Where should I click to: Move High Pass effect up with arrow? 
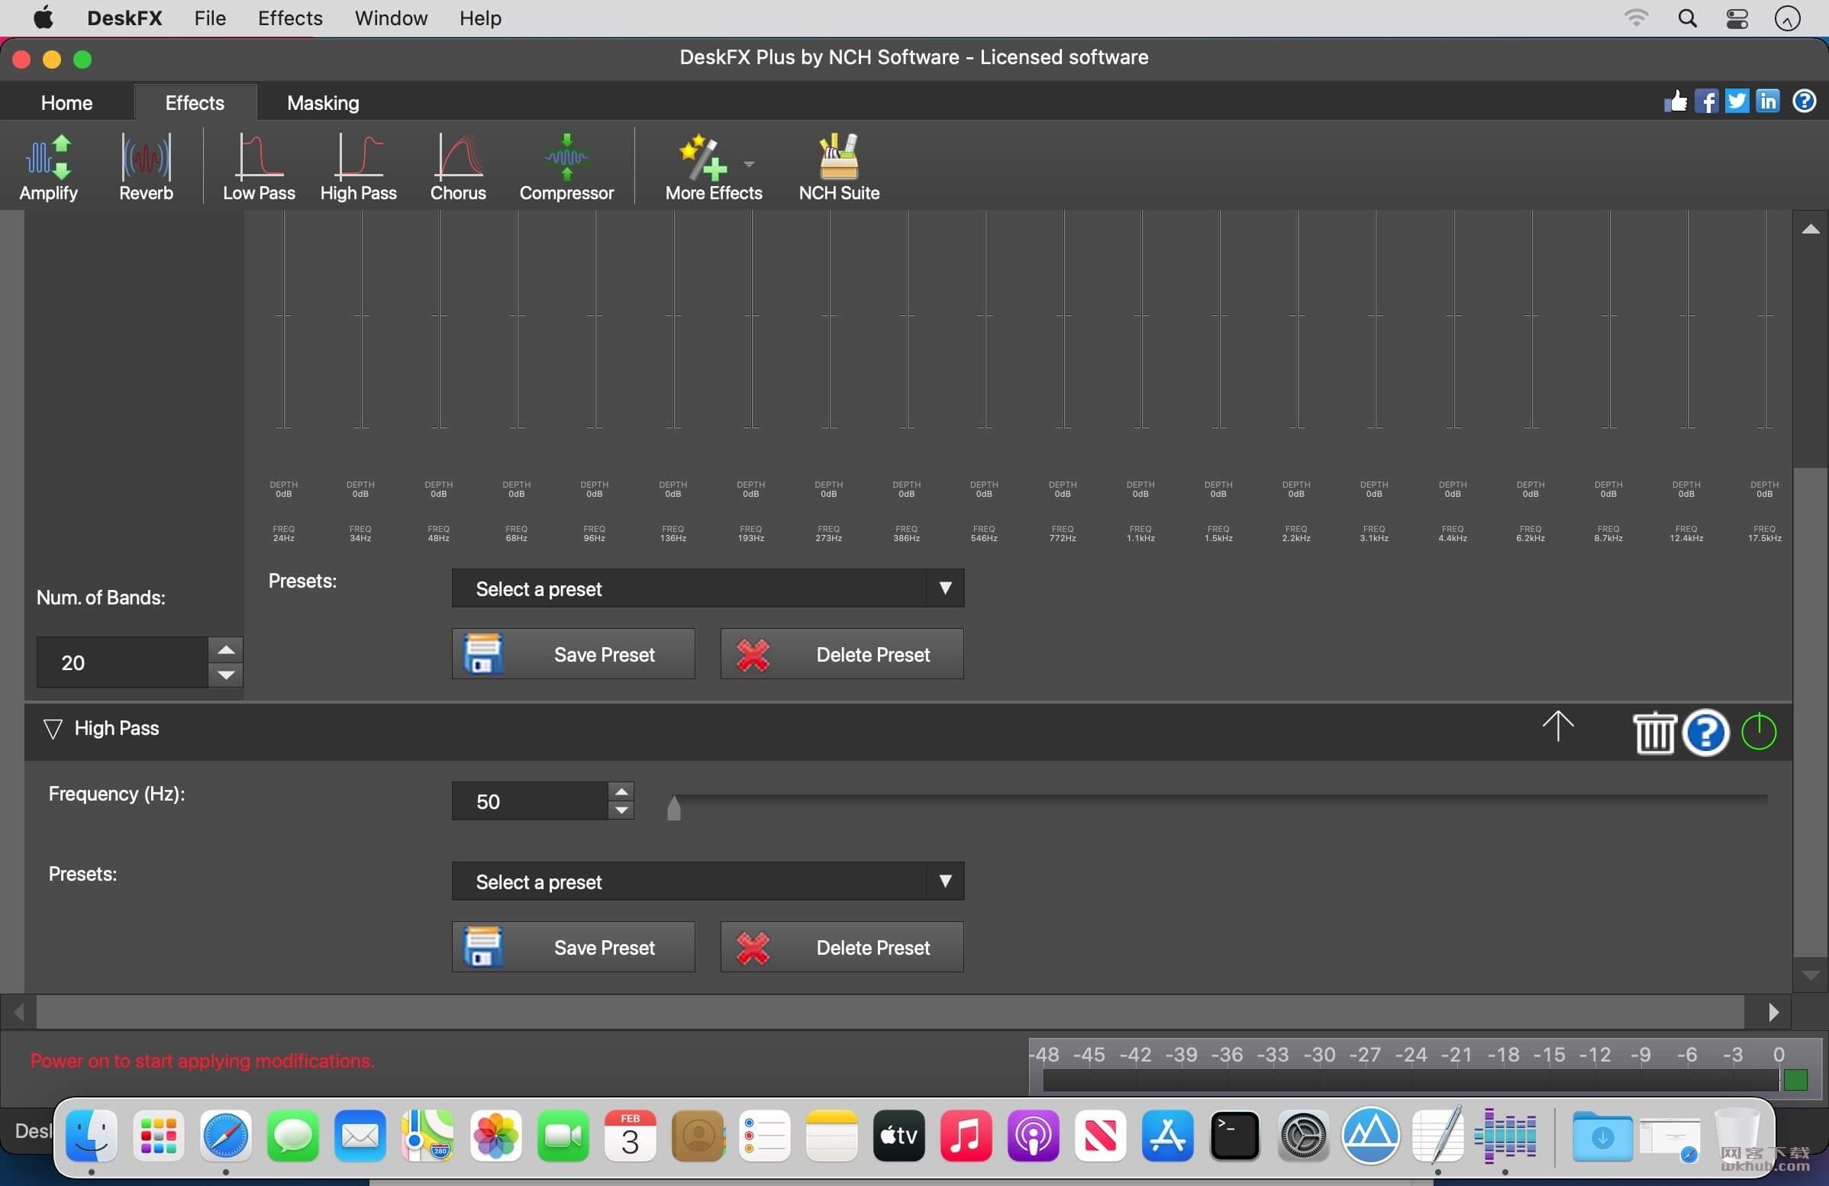tap(1558, 726)
